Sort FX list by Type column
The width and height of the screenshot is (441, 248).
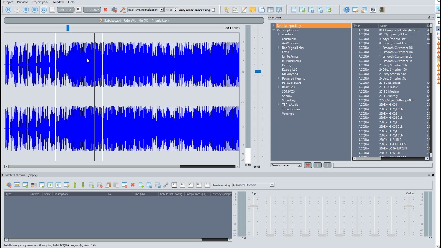click(365, 26)
